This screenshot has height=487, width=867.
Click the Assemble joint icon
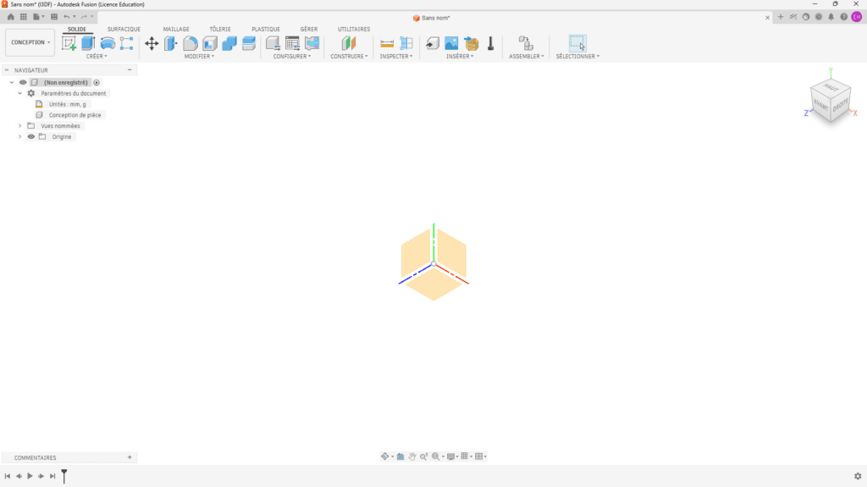[x=526, y=43]
